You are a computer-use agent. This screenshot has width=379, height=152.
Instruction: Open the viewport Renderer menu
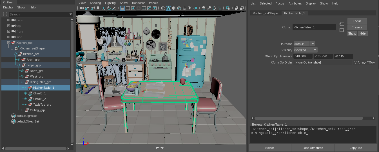(138, 3)
